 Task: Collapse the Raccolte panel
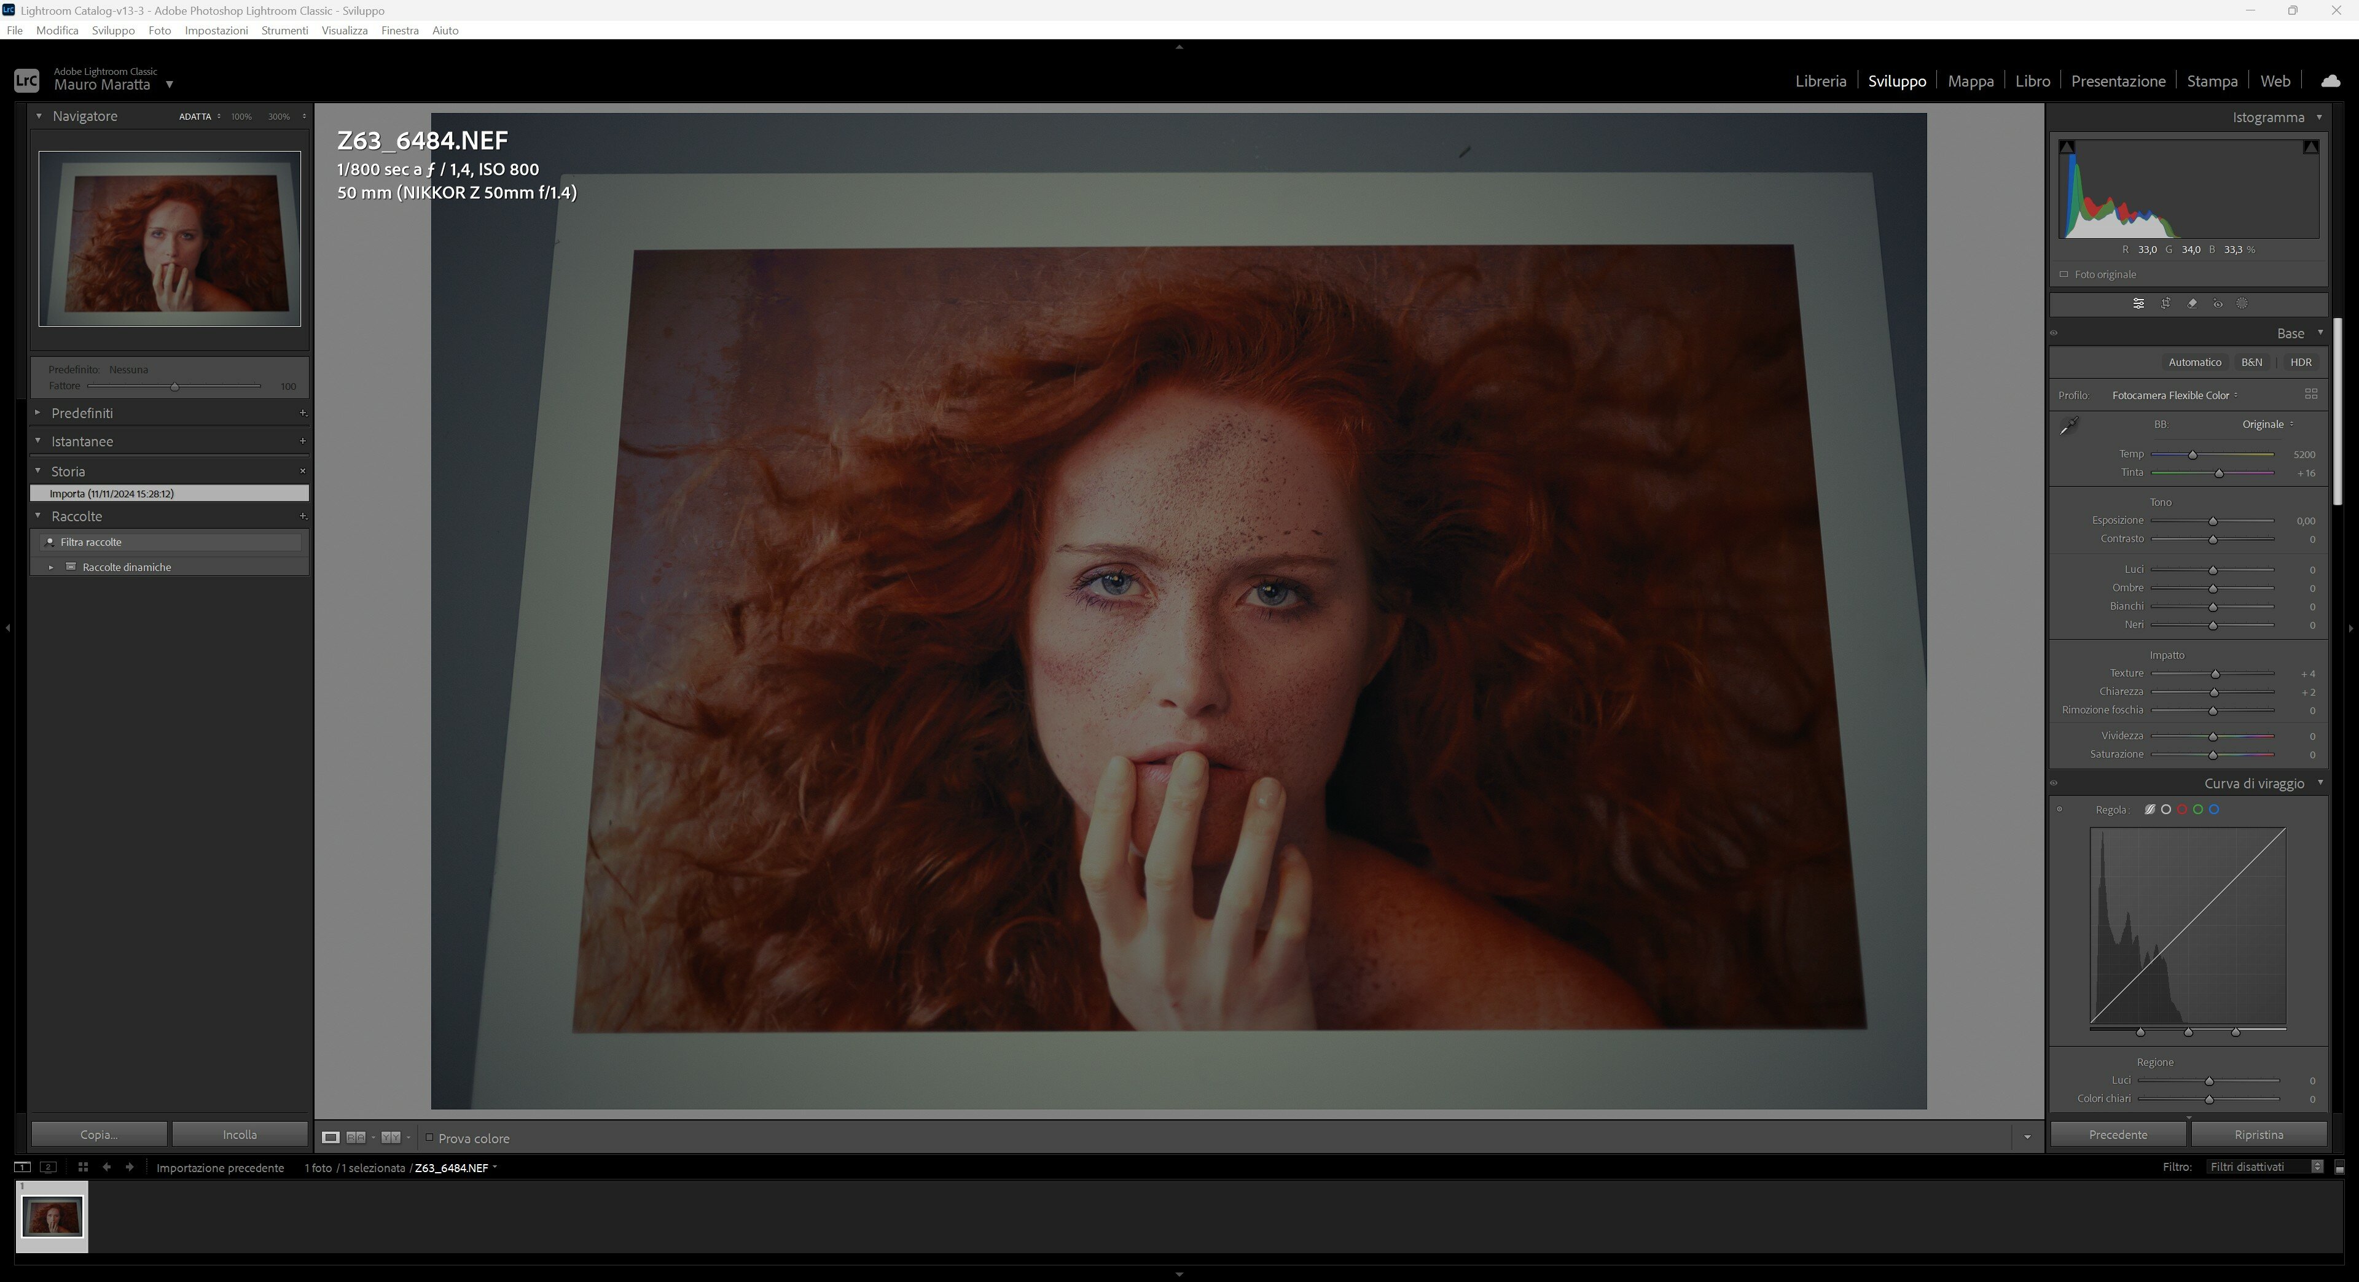click(x=37, y=516)
